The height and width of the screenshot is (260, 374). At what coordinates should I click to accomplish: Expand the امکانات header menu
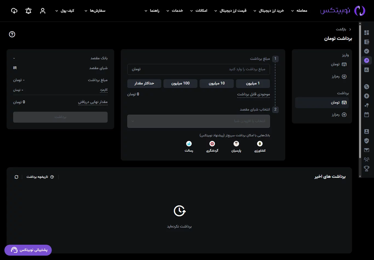[198, 11]
